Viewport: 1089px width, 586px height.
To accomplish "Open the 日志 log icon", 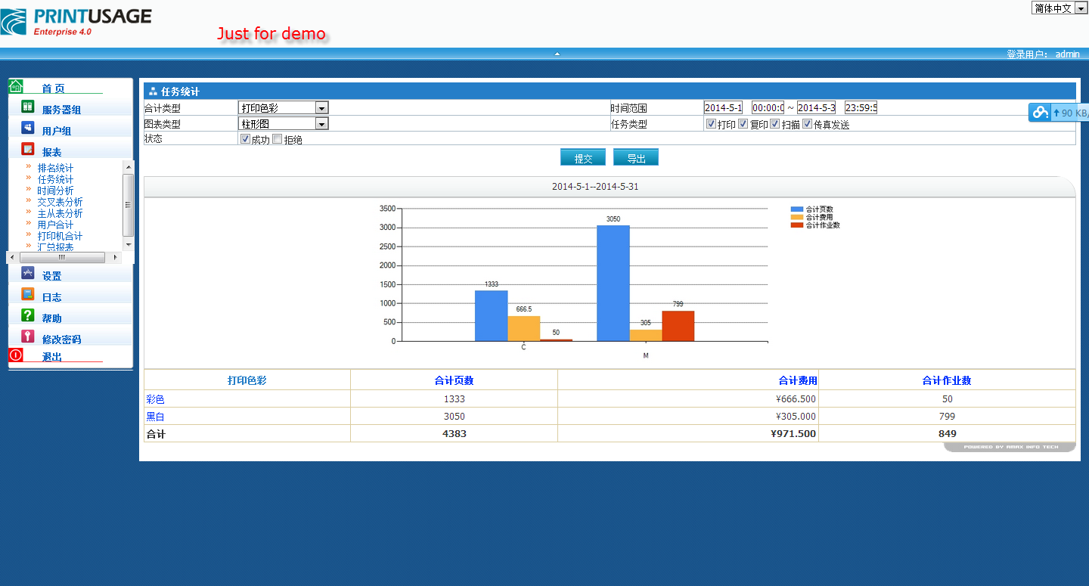I will pos(28,294).
